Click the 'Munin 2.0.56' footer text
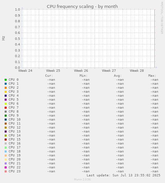The height and width of the screenshot is (183, 165). pyautogui.click(x=82, y=179)
